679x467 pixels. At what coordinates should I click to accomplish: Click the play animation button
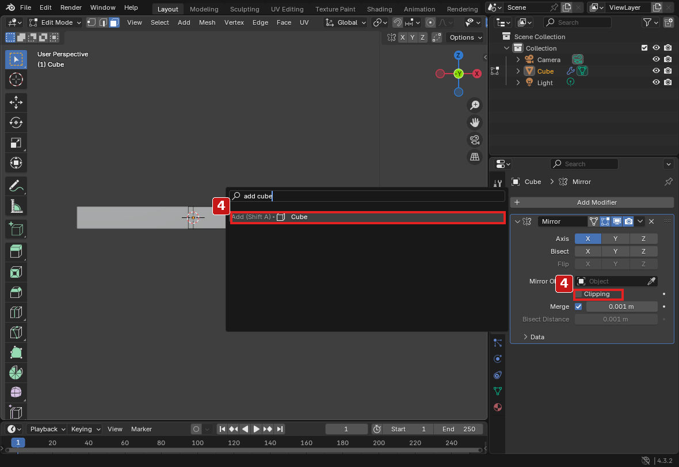(x=257, y=429)
